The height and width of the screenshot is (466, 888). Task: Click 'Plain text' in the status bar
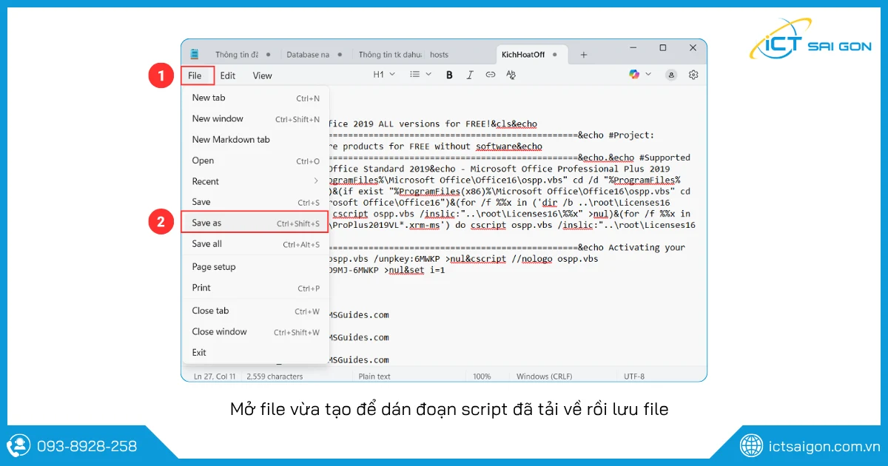(x=374, y=376)
